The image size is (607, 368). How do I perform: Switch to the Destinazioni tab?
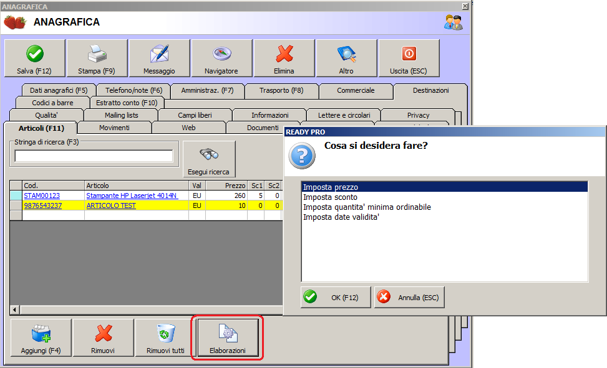(431, 90)
